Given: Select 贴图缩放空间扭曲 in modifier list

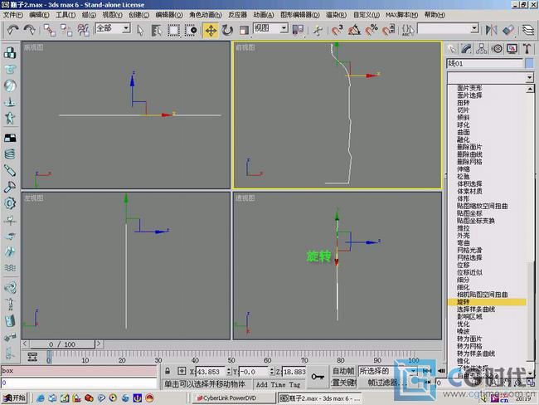Looking at the screenshot, I should pos(483,206).
